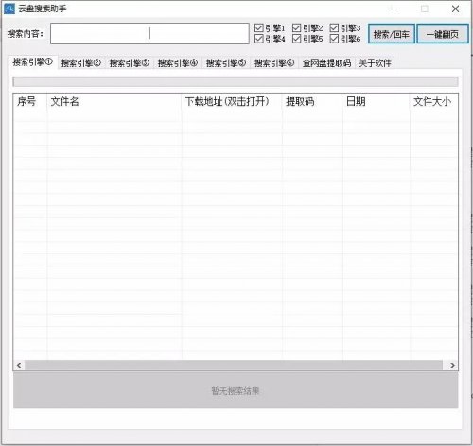Minimize the 云盘搜索助手 window
This screenshot has height=446, width=473.
tap(394, 9)
